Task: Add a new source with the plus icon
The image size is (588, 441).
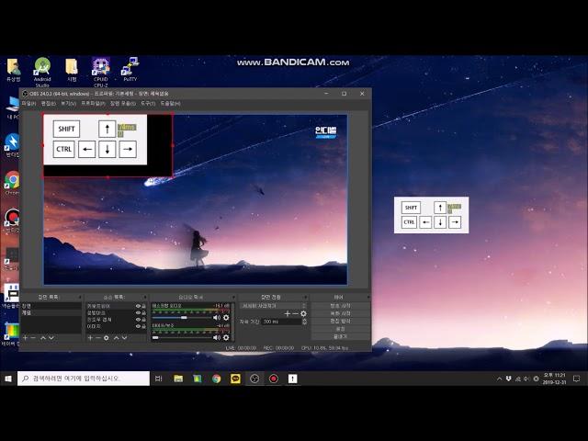Action: click(x=90, y=338)
